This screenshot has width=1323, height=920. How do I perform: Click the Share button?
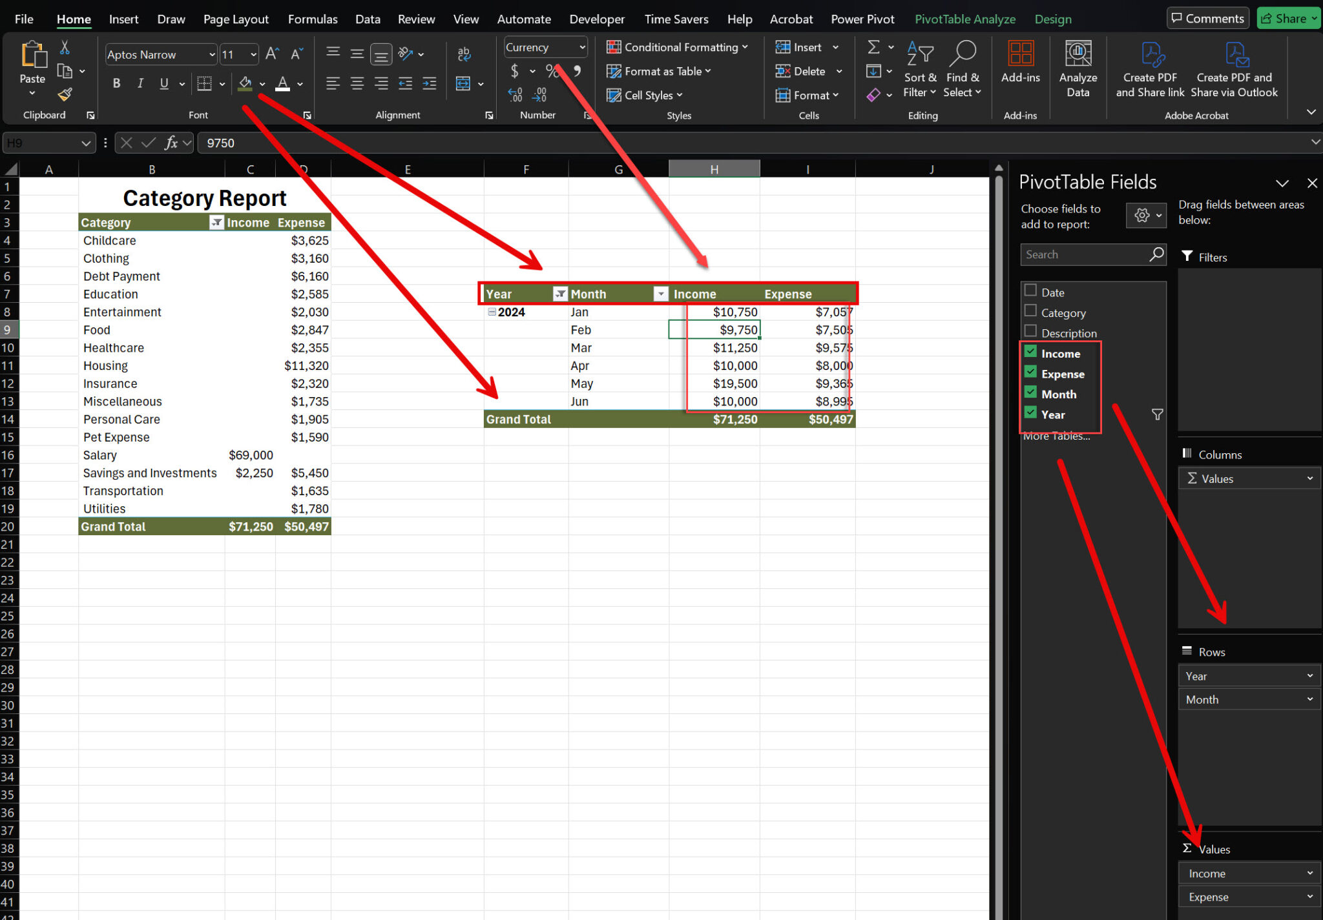point(1287,17)
